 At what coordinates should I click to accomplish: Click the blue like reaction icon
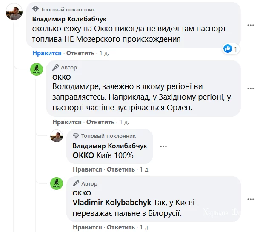point(228,49)
